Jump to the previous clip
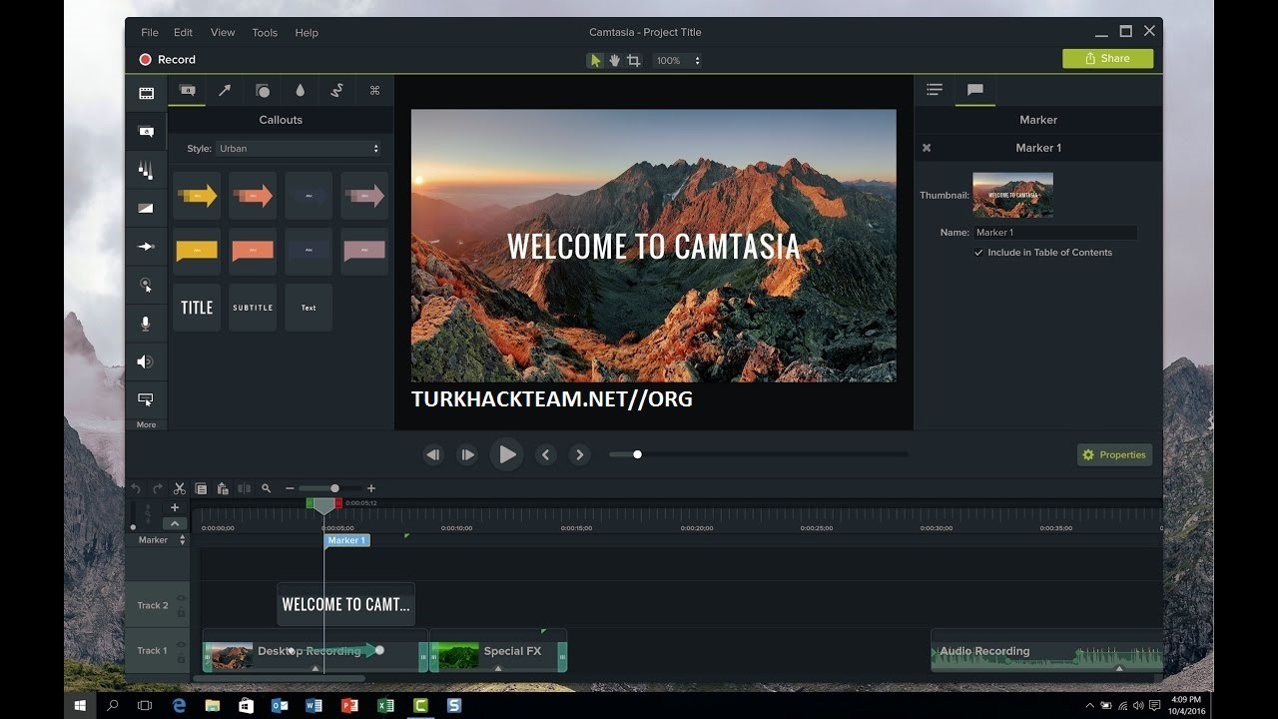The image size is (1278, 719). tap(545, 454)
